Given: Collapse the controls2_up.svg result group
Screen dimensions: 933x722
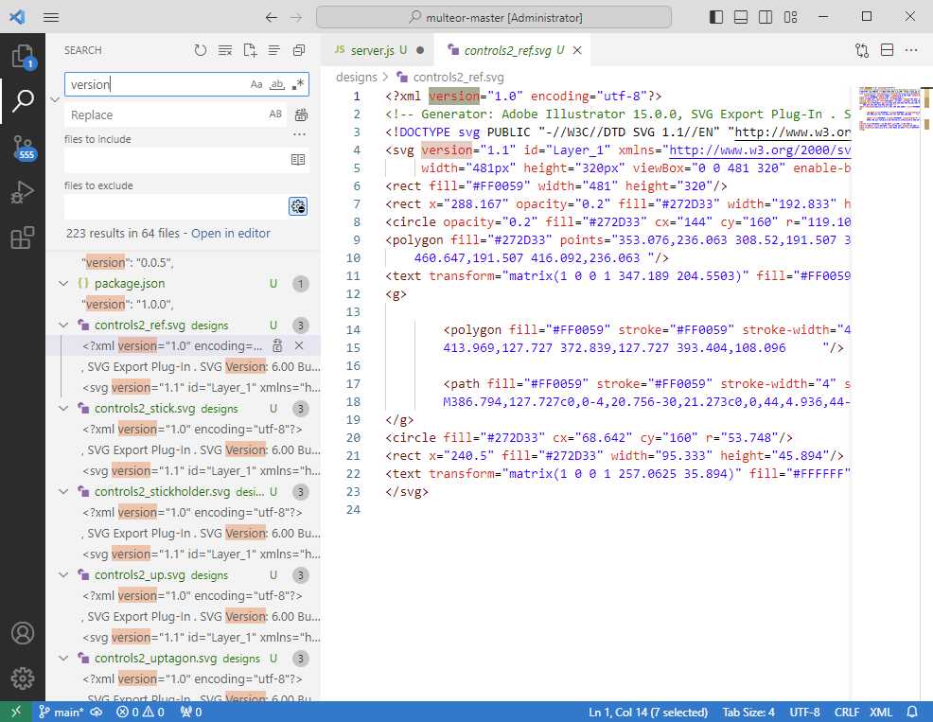Looking at the screenshot, I should 63,575.
